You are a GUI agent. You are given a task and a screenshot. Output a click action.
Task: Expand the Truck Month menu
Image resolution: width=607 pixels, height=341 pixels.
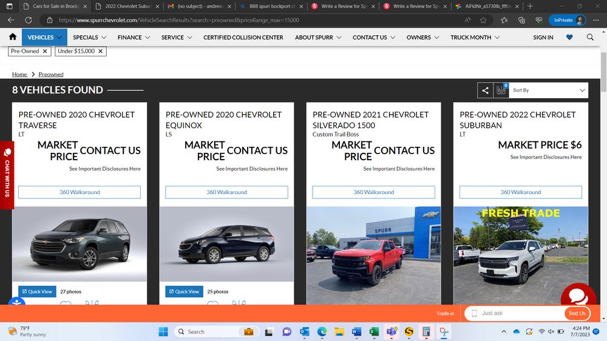475,37
